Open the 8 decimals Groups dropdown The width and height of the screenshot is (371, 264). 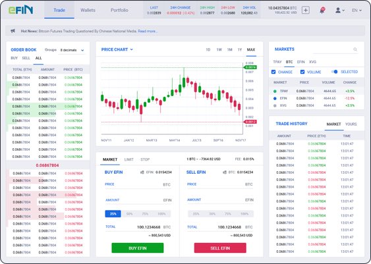72,50
